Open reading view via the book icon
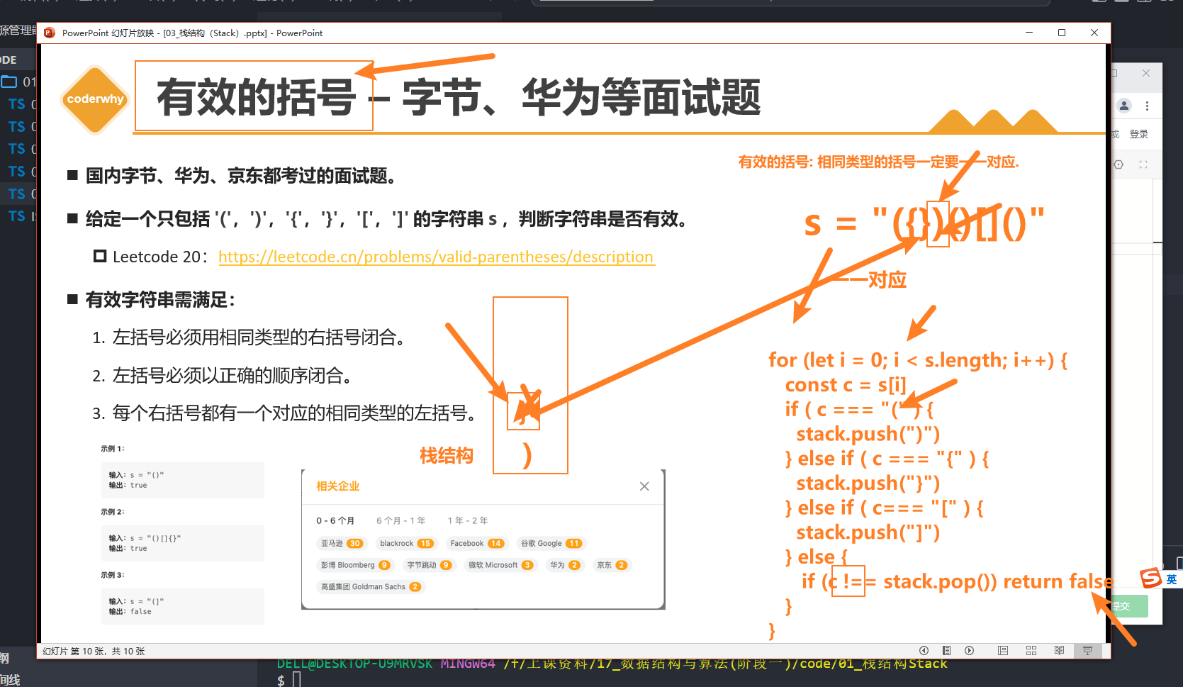Viewport: 1183px width, 687px height. [1059, 650]
